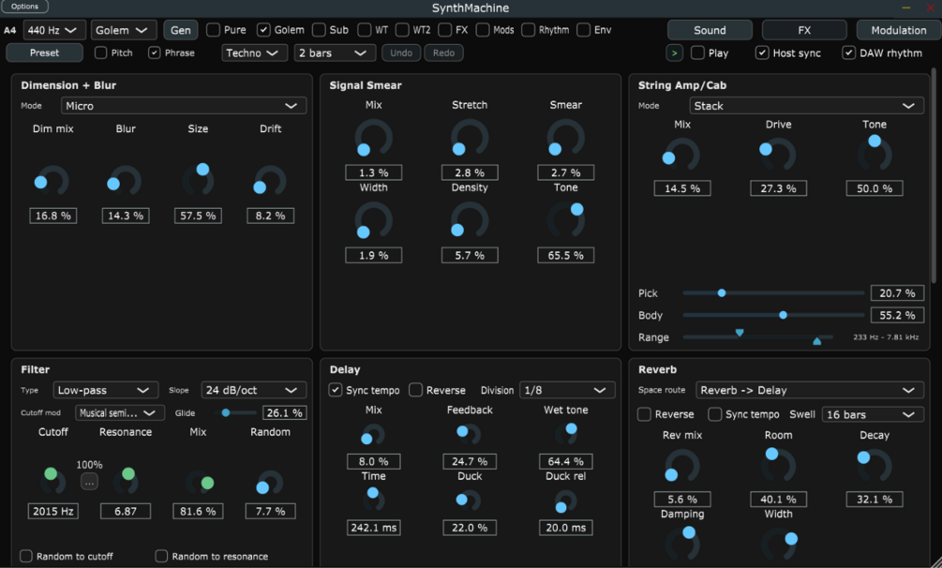Enable the Sub checkbox

pyautogui.click(x=319, y=30)
